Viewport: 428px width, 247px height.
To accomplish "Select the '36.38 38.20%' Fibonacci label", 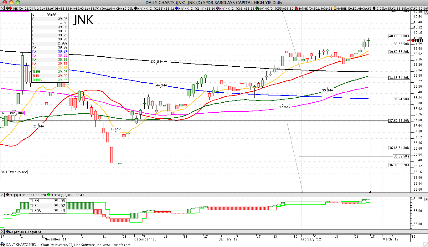I will click(399, 165).
